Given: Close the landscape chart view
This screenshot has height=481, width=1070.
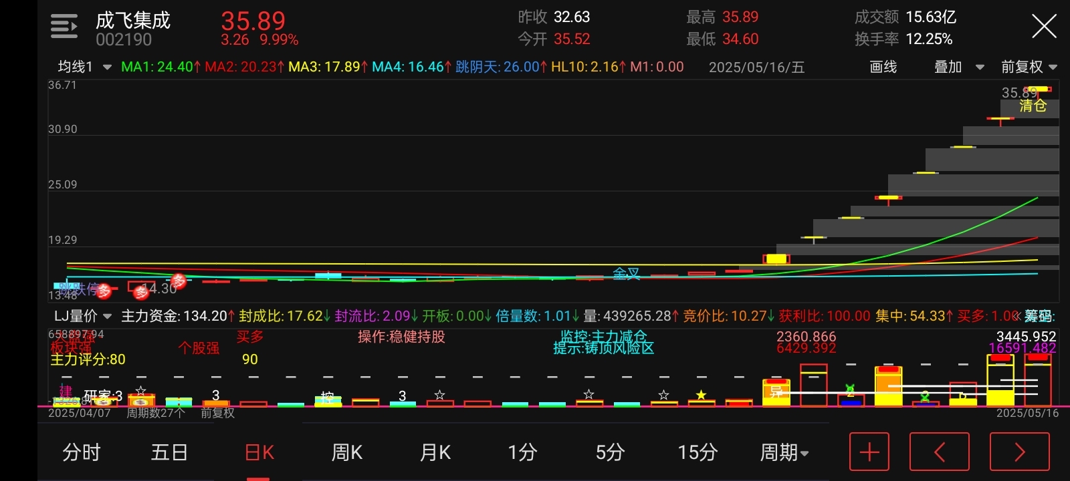Looking at the screenshot, I should (1044, 27).
